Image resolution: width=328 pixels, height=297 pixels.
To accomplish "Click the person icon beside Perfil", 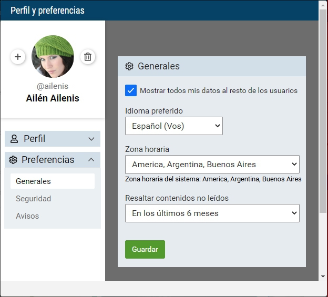I will click(x=14, y=139).
